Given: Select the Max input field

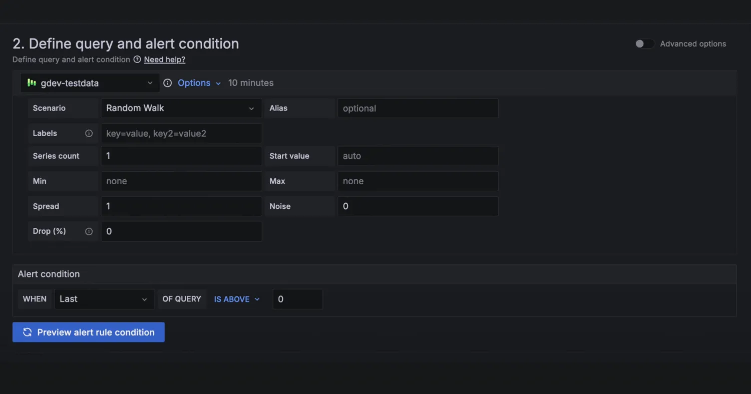Looking at the screenshot, I should click(x=418, y=181).
